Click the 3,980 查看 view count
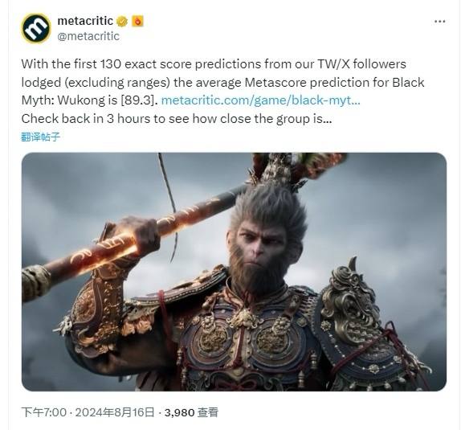Screen dimensions: 461x430 pos(191,412)
